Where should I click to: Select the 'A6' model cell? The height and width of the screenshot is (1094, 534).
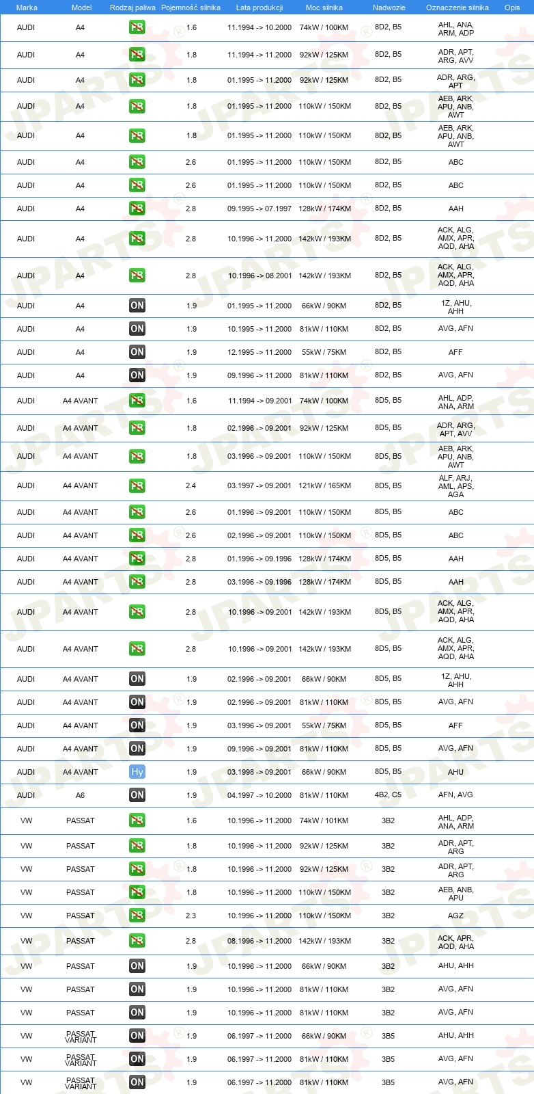tap(81, 795)
